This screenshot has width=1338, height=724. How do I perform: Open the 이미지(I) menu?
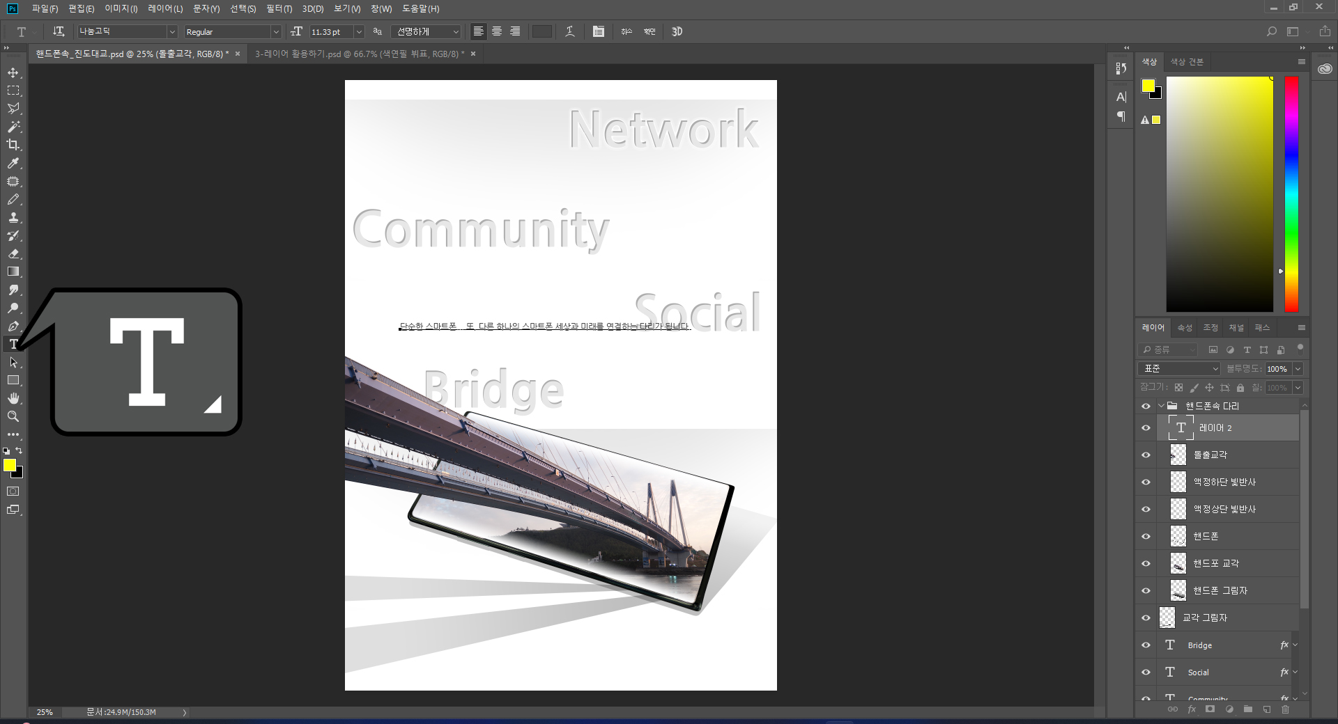(121, 8)
